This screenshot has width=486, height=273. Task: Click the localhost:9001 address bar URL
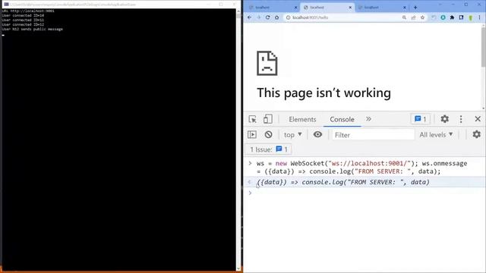tap(311, 17)
